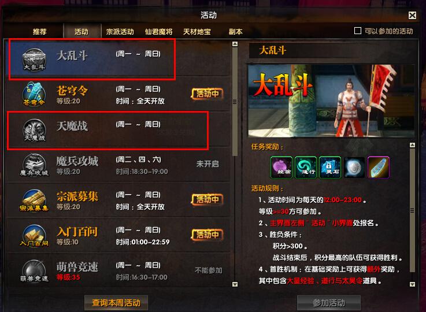426x312 pixels.
Task: Enable 可以参加的活动 checkbox
Action: pyautogui.click(x=358, y=31)
